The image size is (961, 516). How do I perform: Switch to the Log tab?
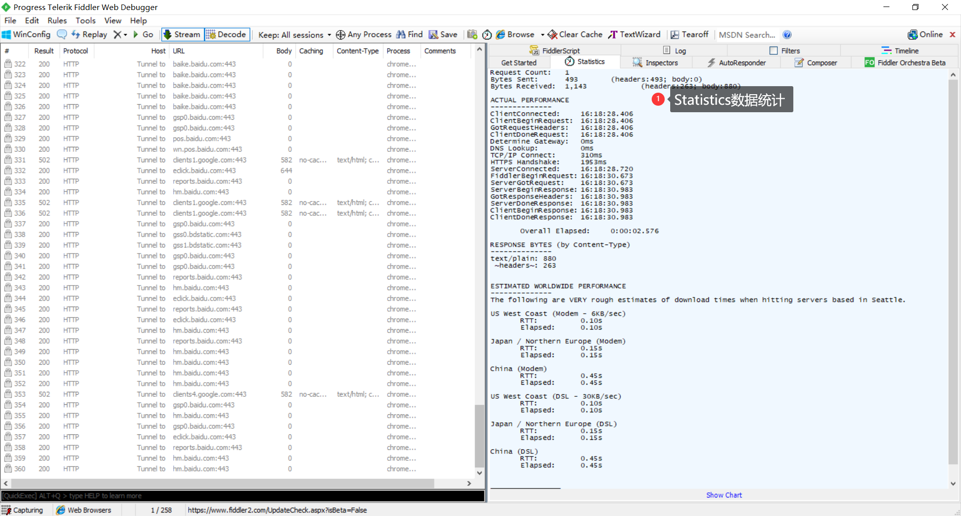click(674, 51)
